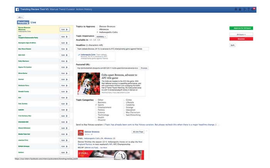Uncheck the Sports category
This screenshot has width=270, height=168.
[x=96, y=105]
